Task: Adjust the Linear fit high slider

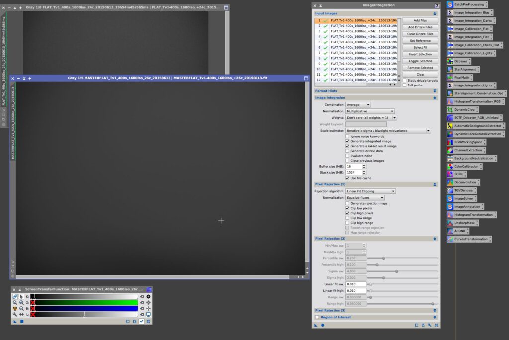Action: coord(403,291)
